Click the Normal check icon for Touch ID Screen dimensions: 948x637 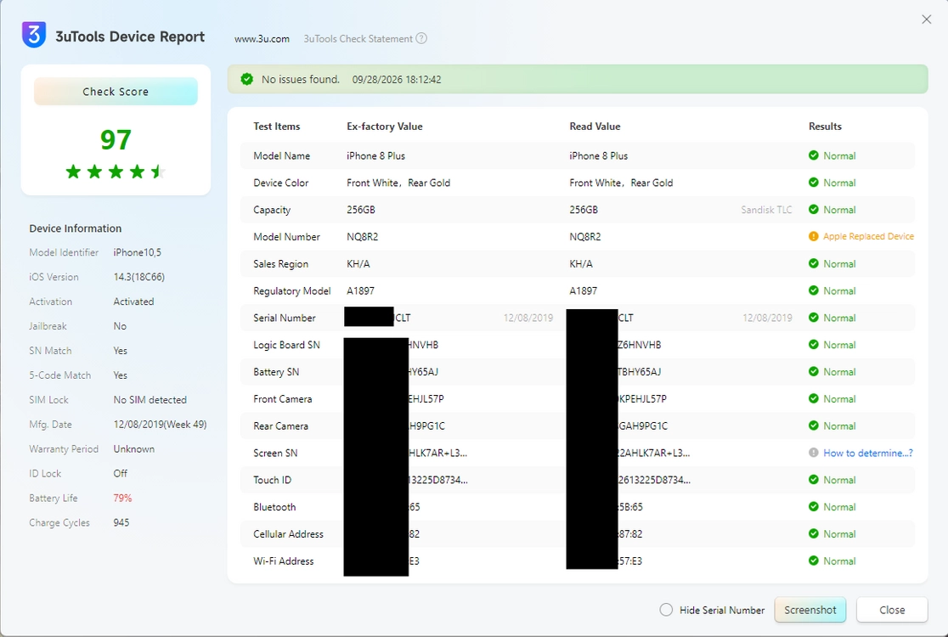coord(813,480)
